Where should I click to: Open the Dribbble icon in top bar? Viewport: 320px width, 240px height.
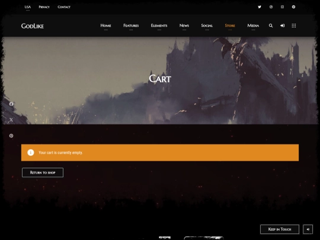271,7
